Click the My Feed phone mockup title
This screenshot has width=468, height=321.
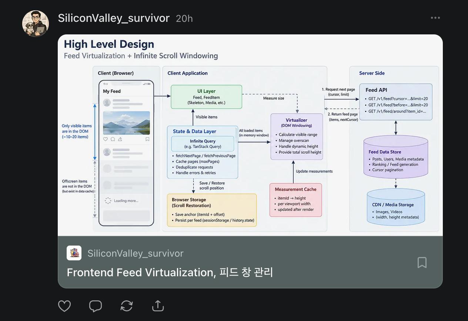112,91
